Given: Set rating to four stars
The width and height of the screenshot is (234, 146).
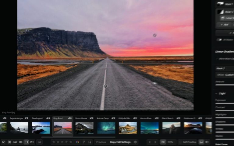Looking at the screenshot, I should [x=66, y=142].
